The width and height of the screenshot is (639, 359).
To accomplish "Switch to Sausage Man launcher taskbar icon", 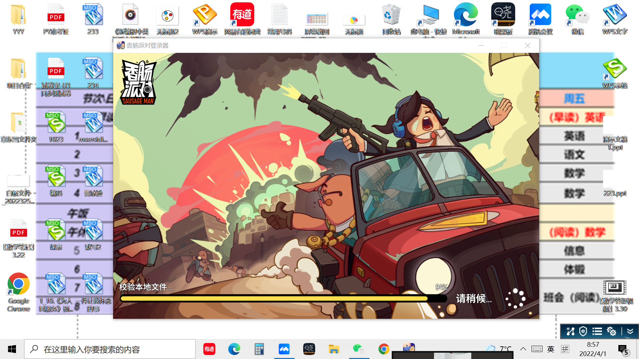I will (409, 348).
